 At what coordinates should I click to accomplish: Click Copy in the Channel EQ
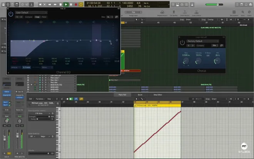pos(37,17)
